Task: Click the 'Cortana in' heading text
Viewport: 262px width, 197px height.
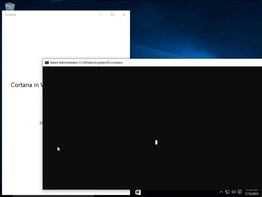Action: coord(25,85)
